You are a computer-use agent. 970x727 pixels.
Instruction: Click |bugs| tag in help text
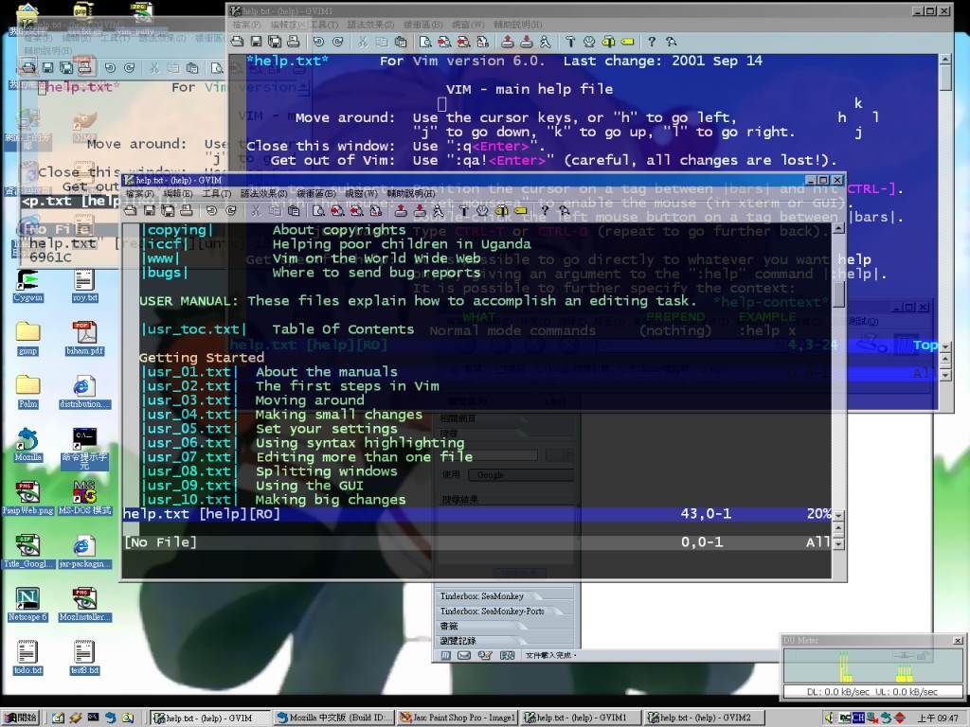[x=165, y=273]
